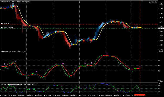Viewport: 164px width, 97px height.
Task: Select the Stochastic indicator label
Action: click(18, 84)
